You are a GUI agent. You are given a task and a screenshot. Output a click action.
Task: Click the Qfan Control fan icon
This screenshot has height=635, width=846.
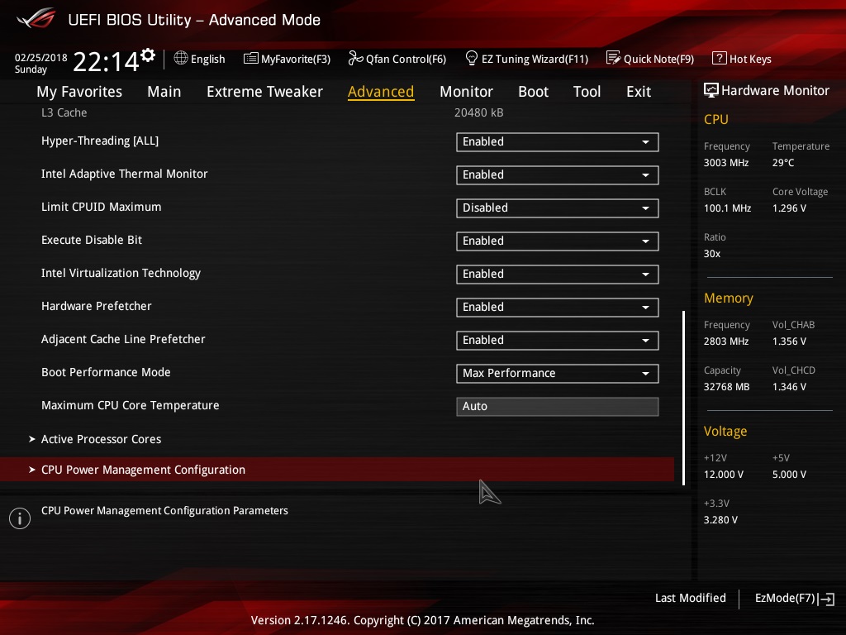point(355,58)
